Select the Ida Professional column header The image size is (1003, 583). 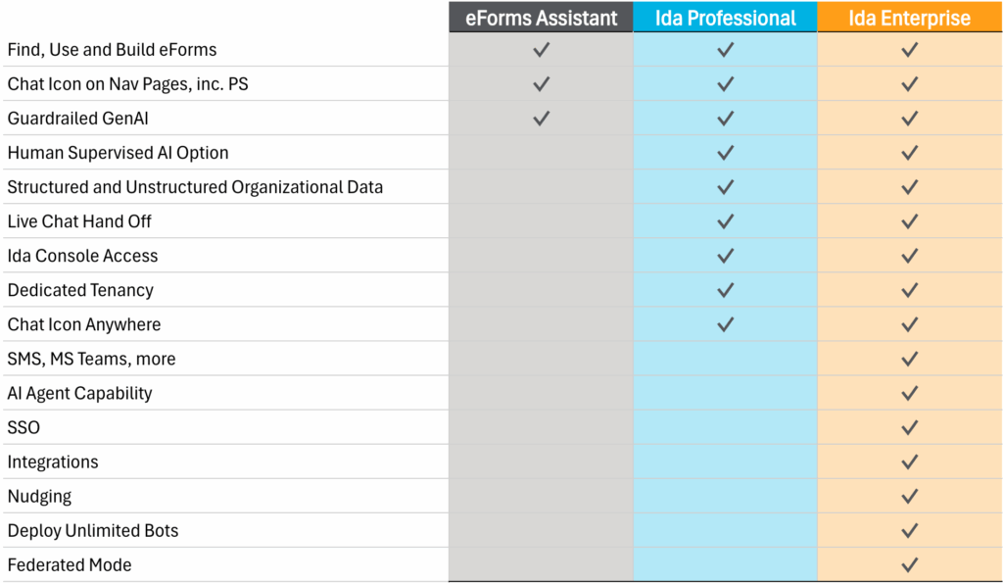726,18
